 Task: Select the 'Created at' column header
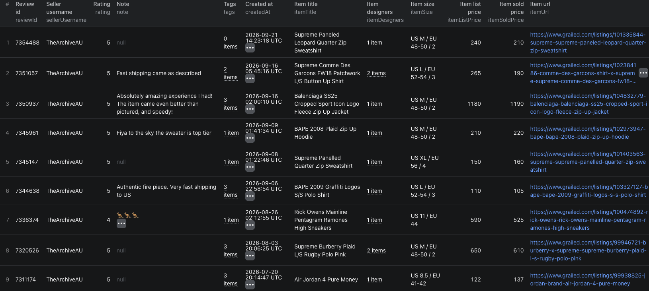pos(259,8)
